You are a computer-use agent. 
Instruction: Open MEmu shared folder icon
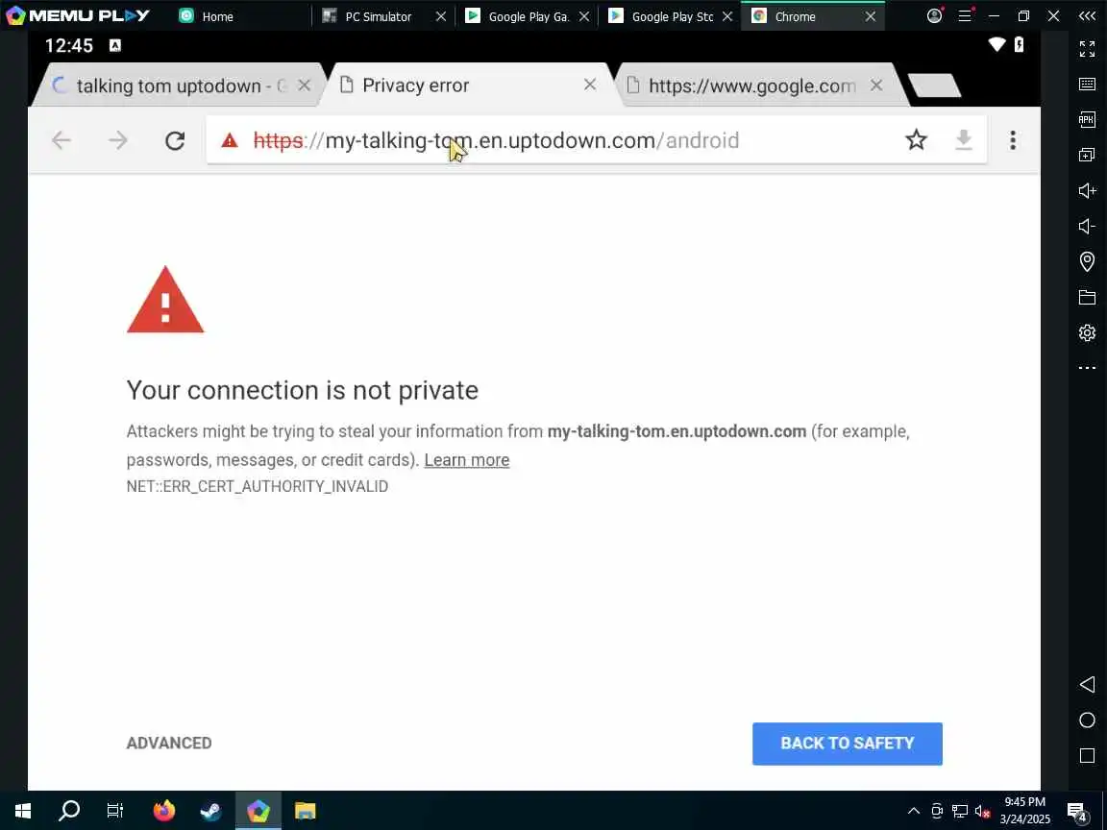tap(1087, 297)
